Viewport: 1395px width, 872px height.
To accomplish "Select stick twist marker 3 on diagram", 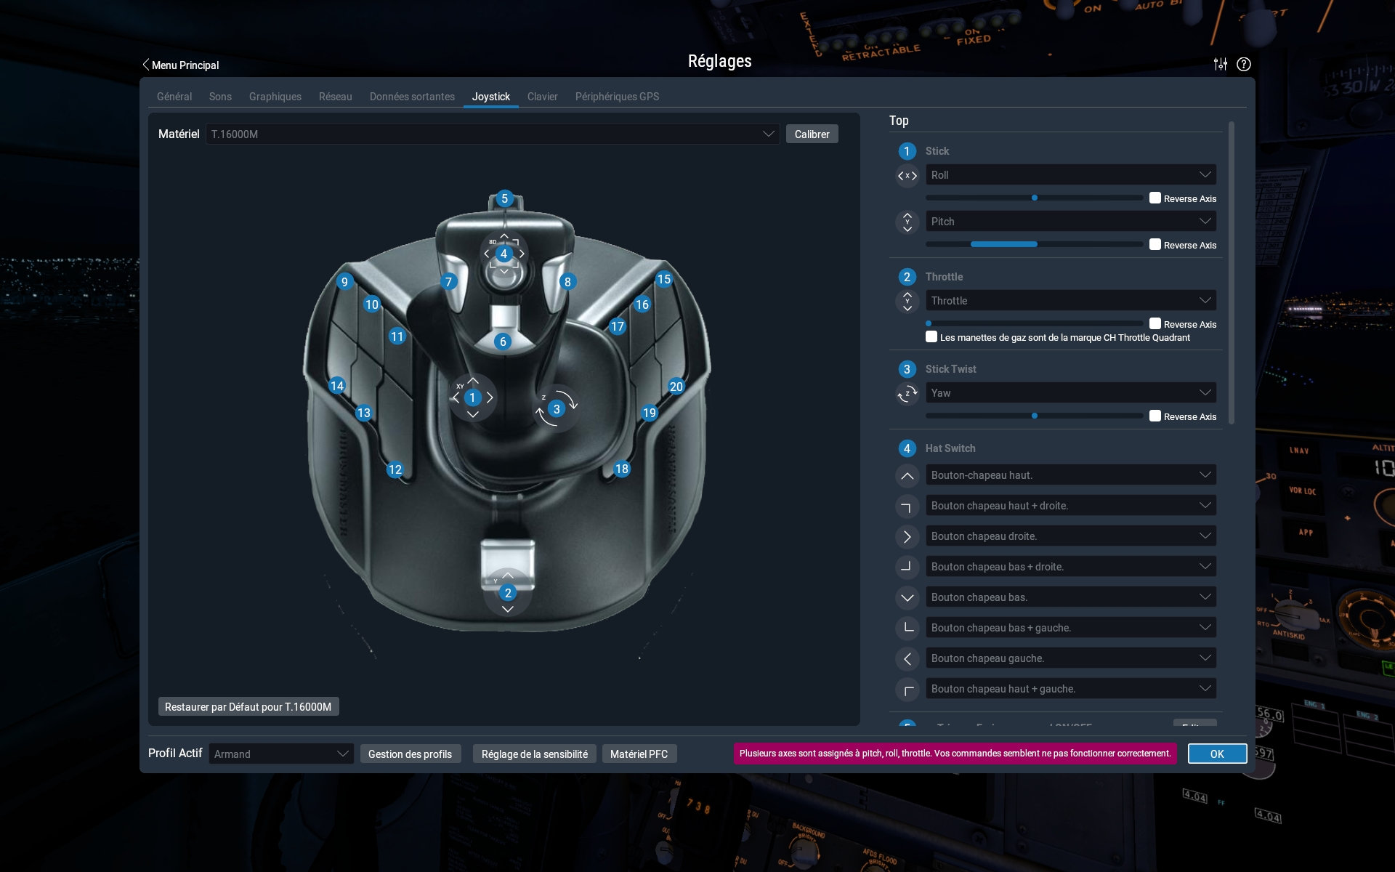I will 557,409.
